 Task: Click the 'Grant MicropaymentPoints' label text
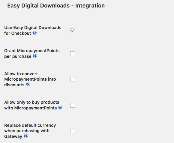tap(32, 51)
